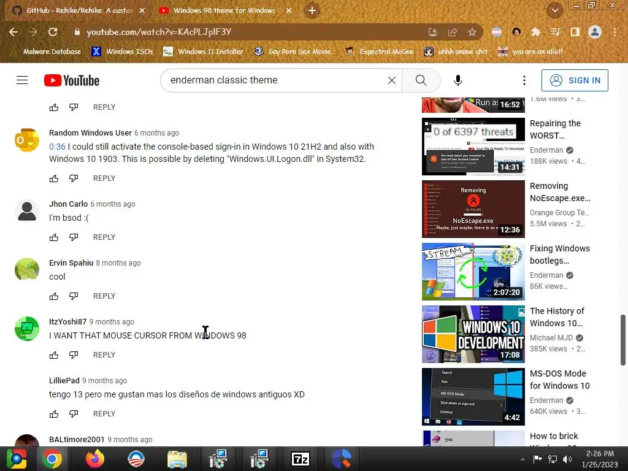The image size is (628, 471).
Task: Clear the search box with the X
Action: pos(392,80)
